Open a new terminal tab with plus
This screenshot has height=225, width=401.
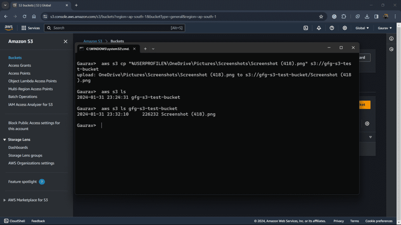tap(145, 49)
